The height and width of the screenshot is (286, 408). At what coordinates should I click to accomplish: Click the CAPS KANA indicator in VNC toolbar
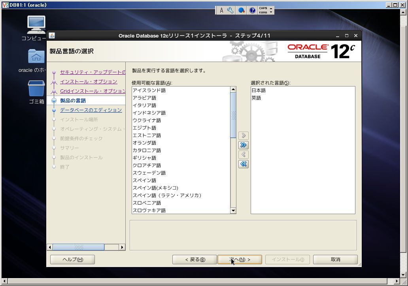click(263, 10)
